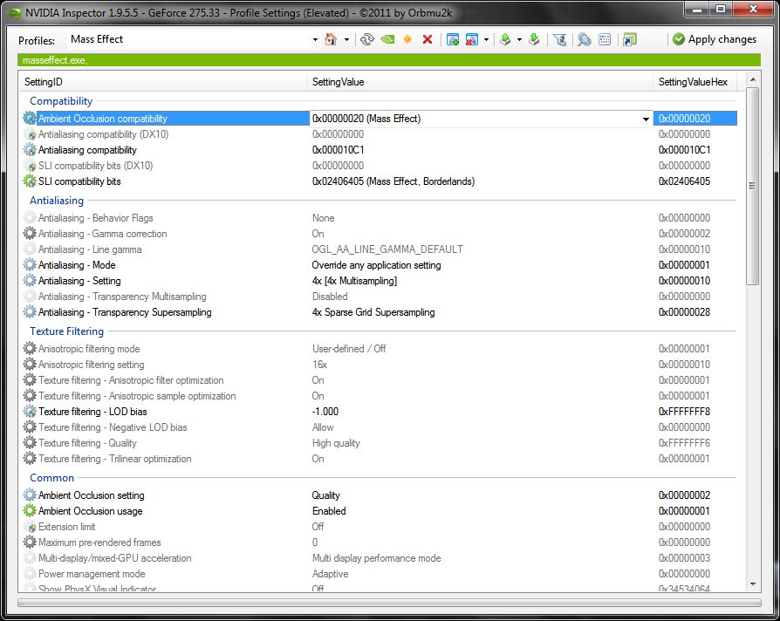The width and height of the screenshot is (780, 621).
Task: Click the Texture Filtering group header
Action: pos(66,331)
